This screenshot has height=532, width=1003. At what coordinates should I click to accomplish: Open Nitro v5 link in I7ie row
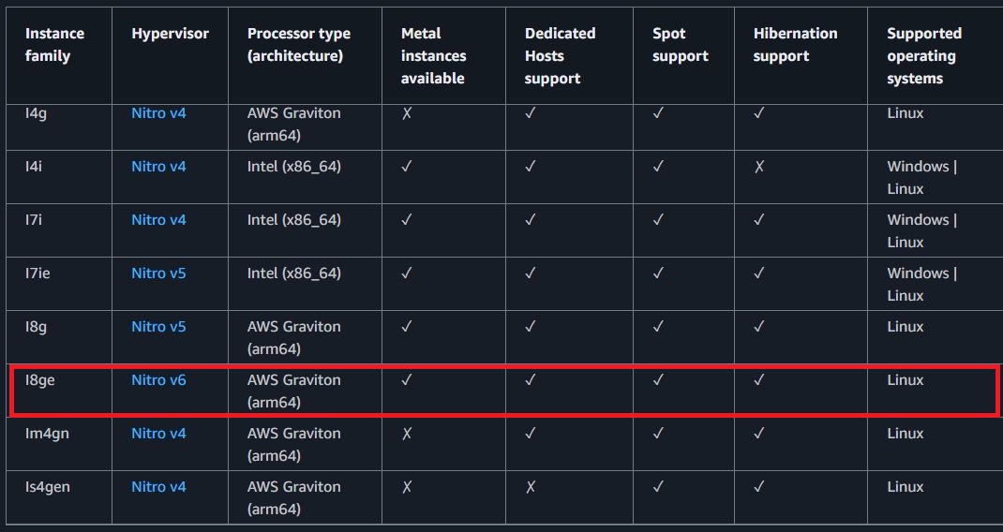point(158,273)
